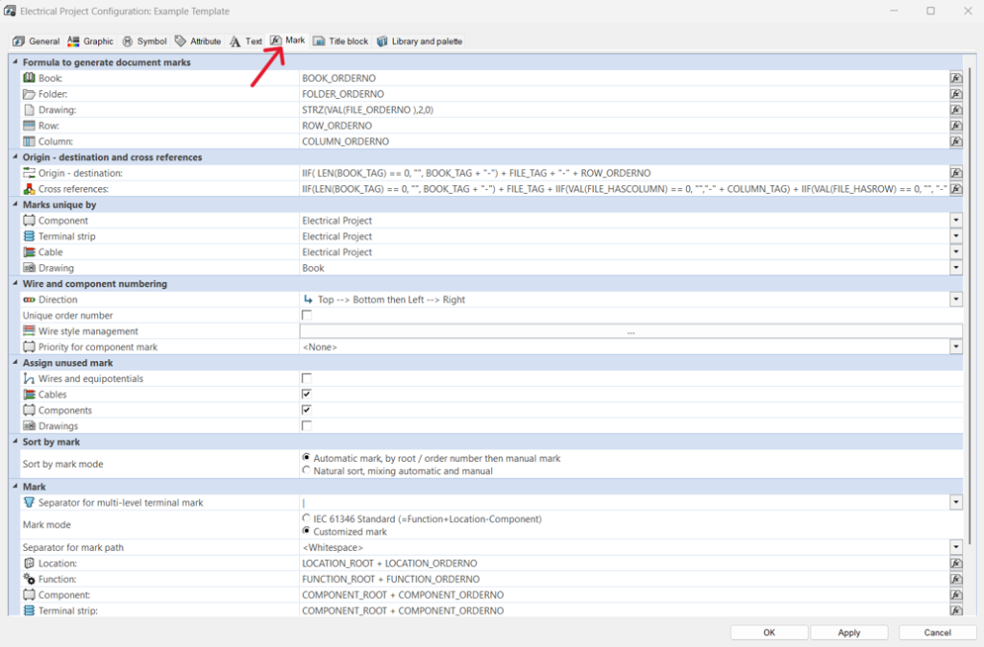Collapse Formula to generate document marks section
The width and height of the screenshot is (984, 647).
pyautogui.click(x=15, y=62)
